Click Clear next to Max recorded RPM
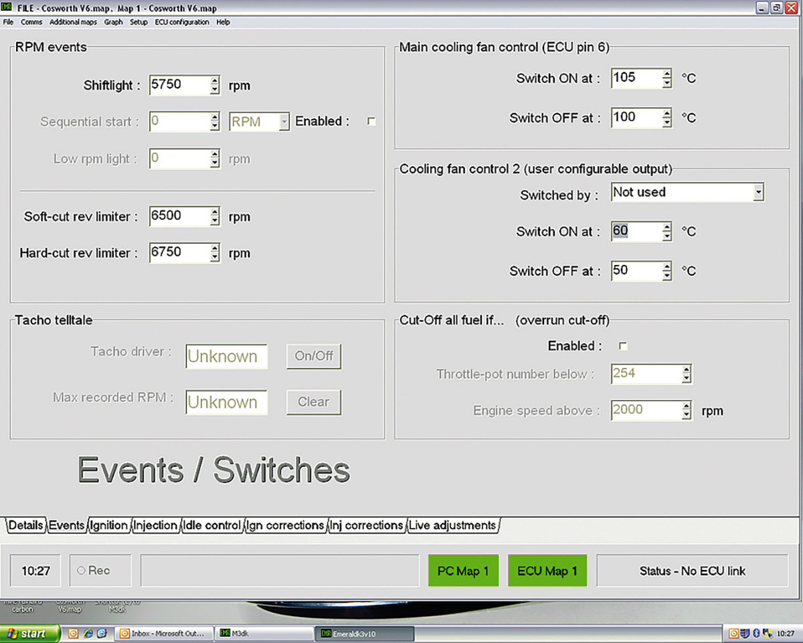This screenshot has width=803, height=643. tap(313, 402)
